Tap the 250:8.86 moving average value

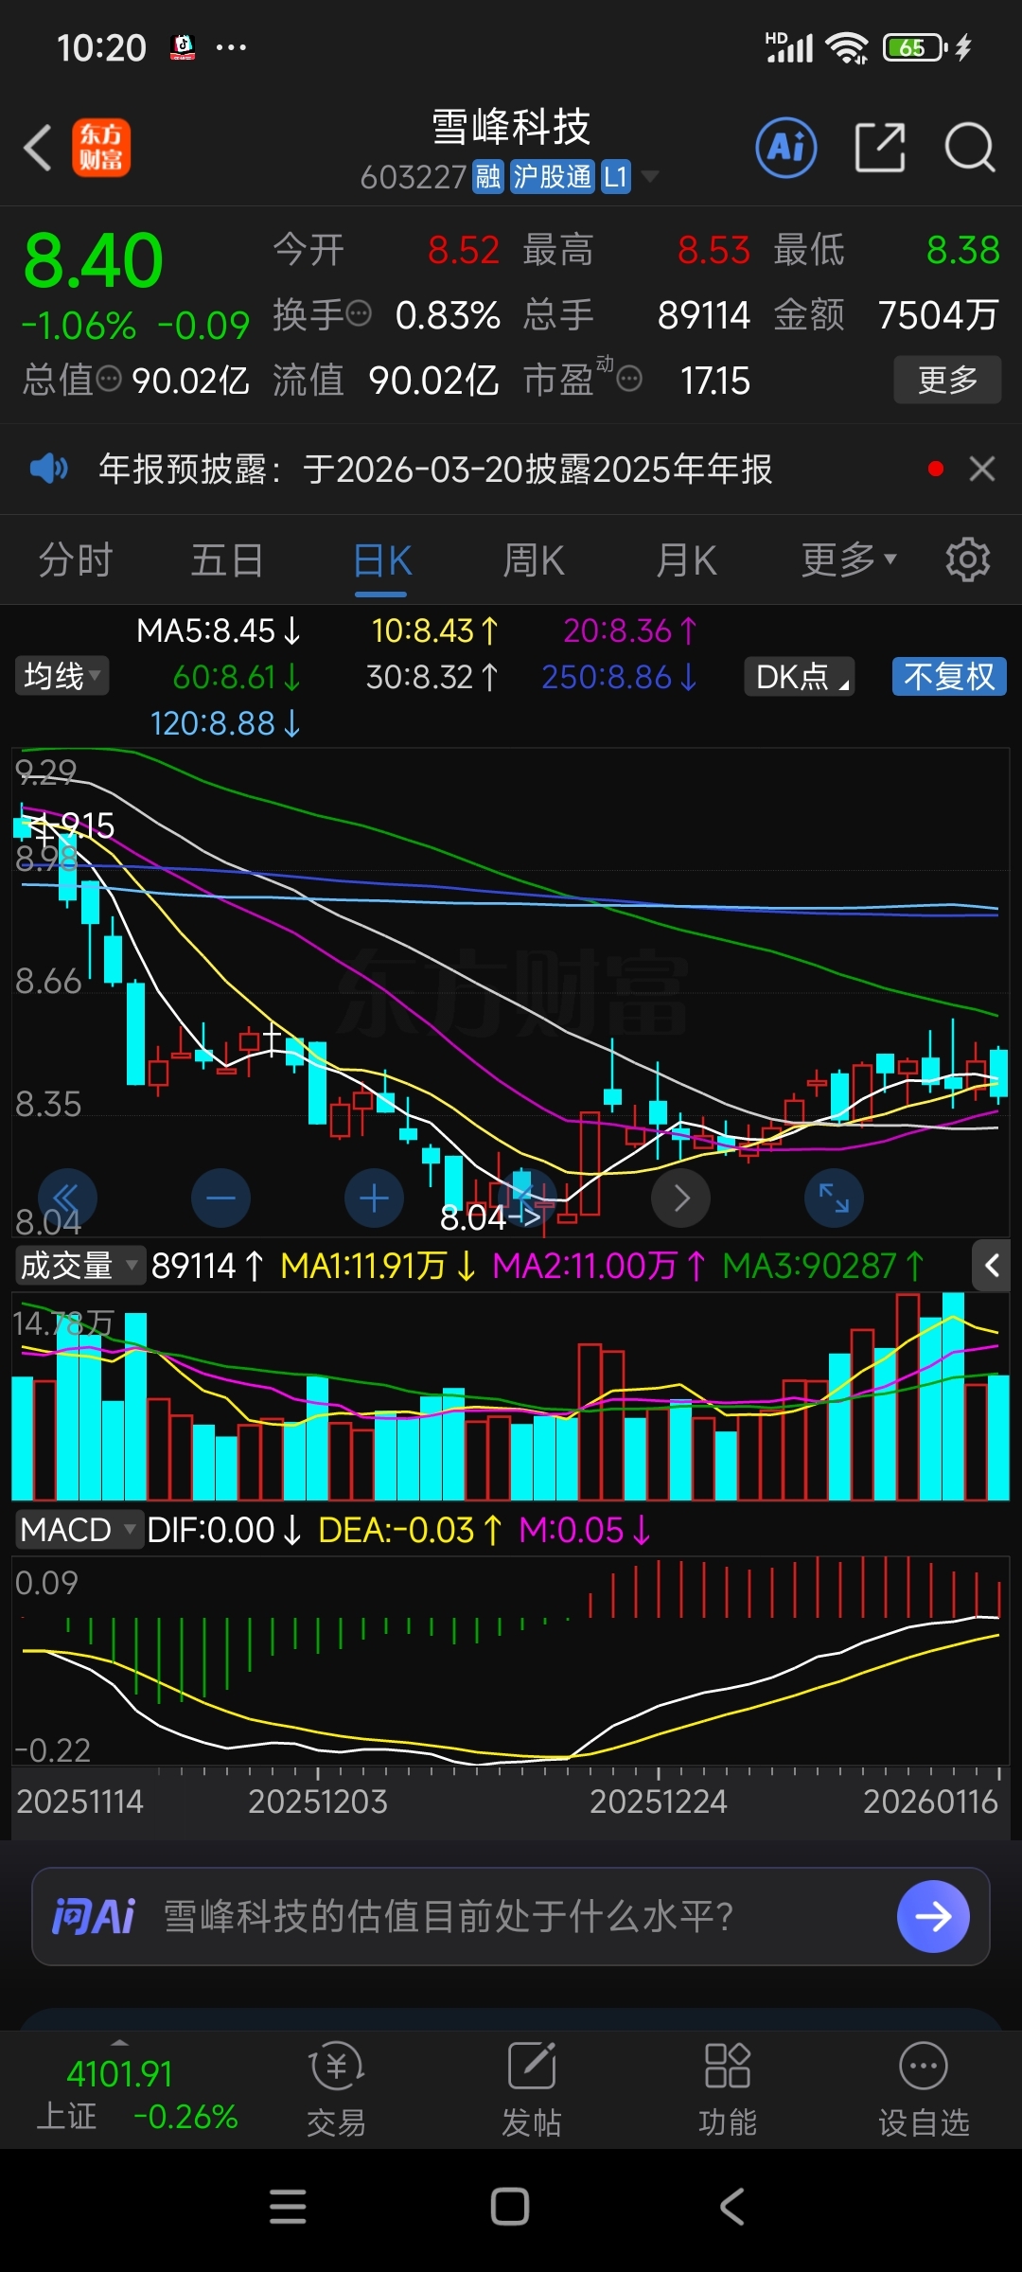[x=619, y=677]
